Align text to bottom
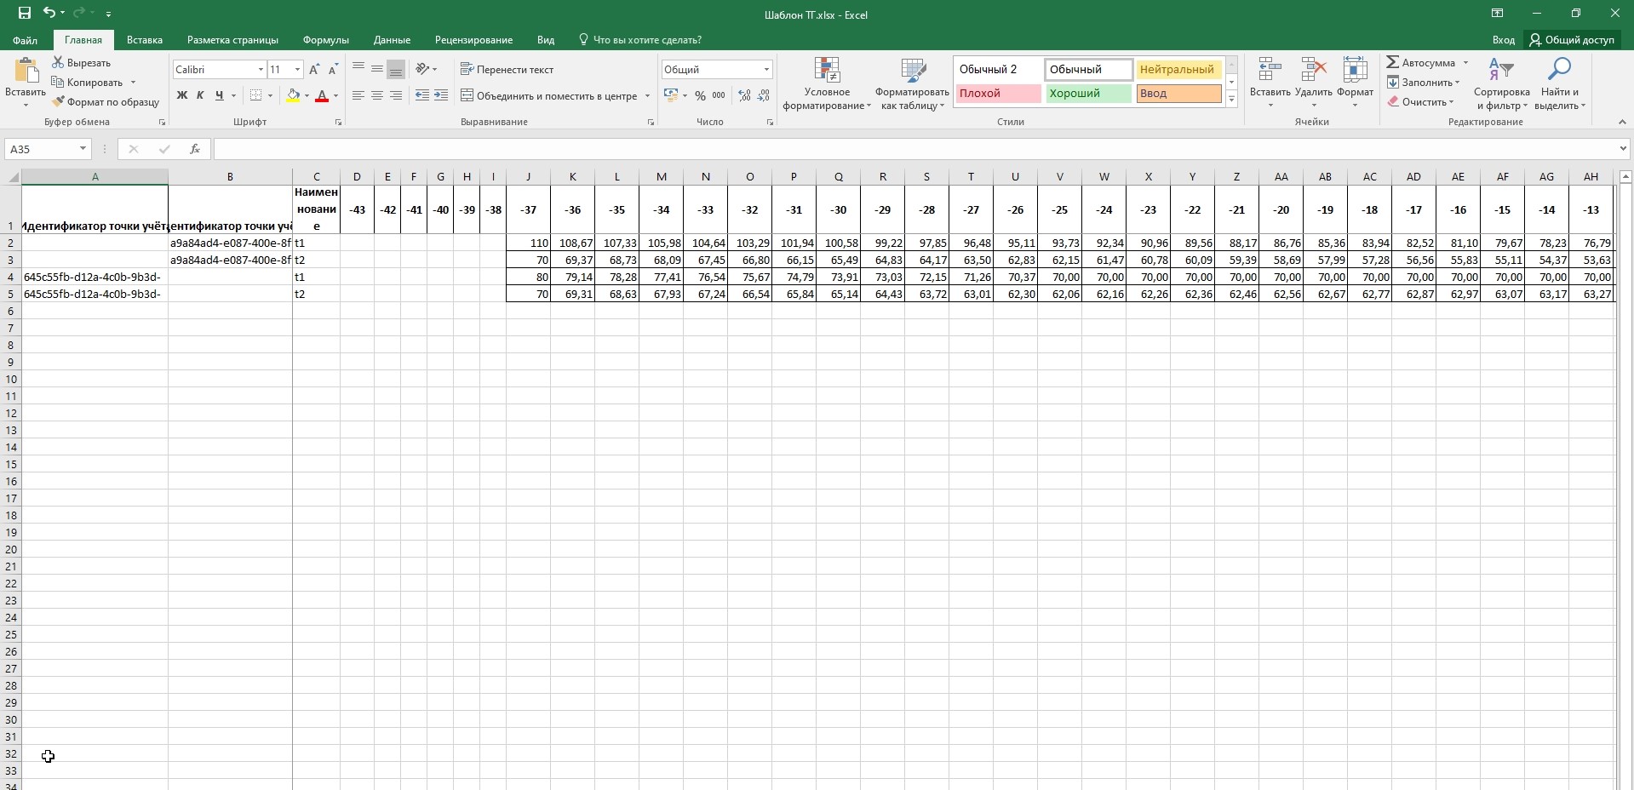 [396, 69]
